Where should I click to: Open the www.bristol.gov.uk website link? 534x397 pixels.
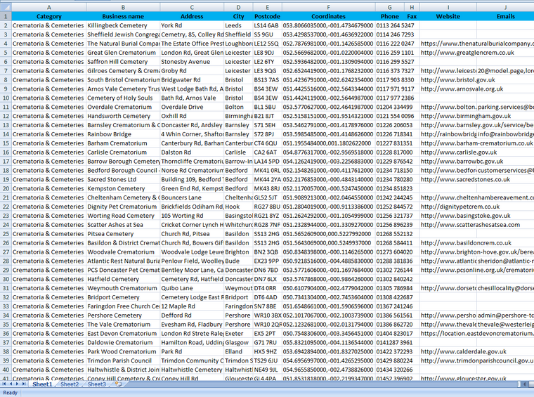click(457, 79)
